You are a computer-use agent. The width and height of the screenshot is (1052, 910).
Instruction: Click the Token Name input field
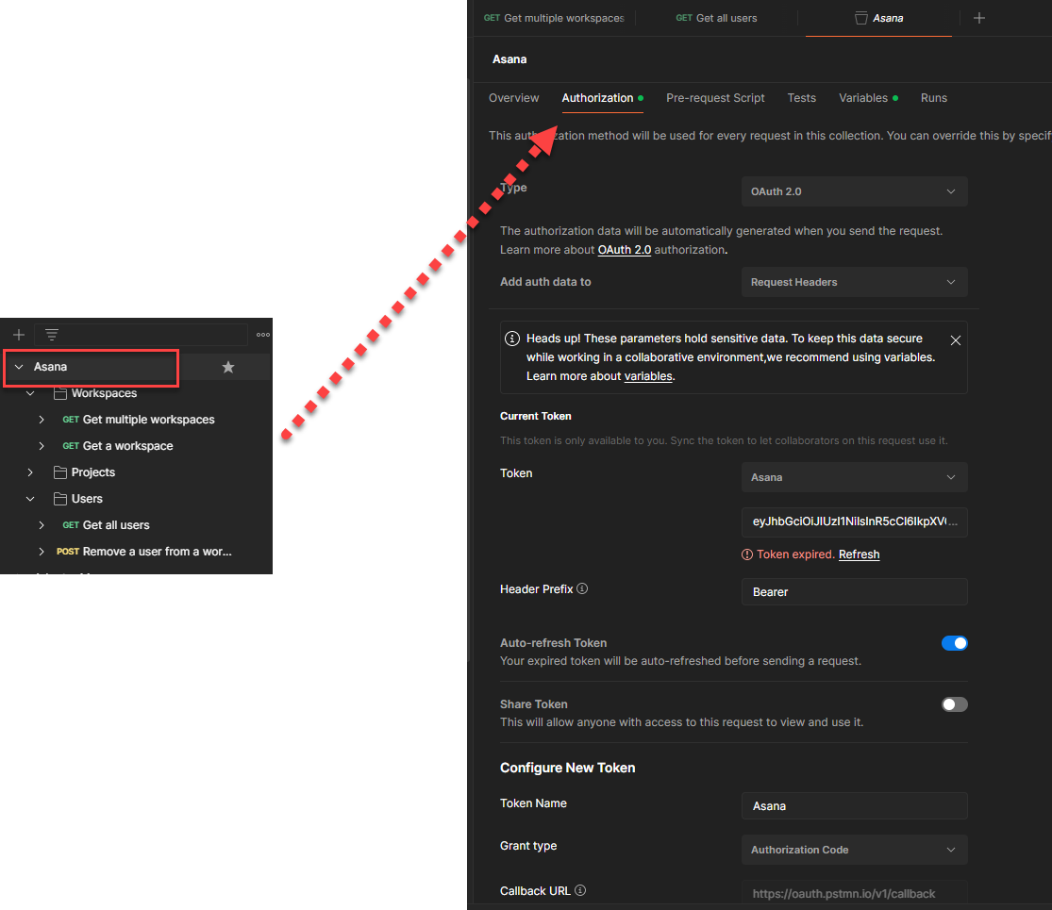point(854,806)
